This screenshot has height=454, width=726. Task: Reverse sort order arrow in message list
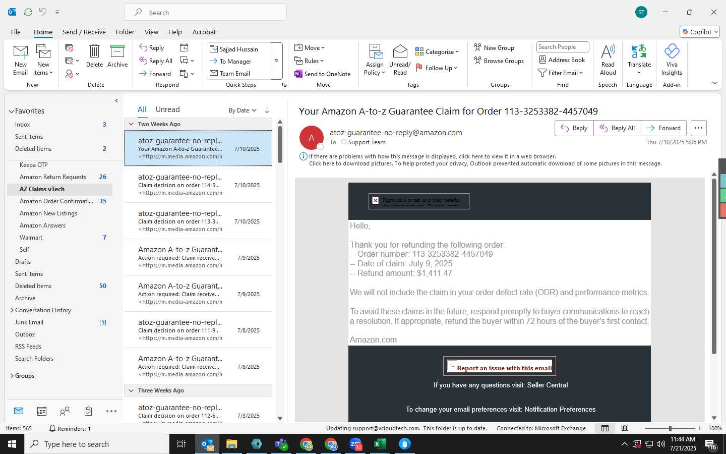[x=267, y=110]
